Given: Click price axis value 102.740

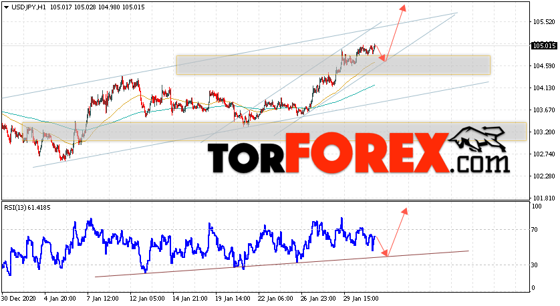Looking at the screenshot, I should click(543, 154).
